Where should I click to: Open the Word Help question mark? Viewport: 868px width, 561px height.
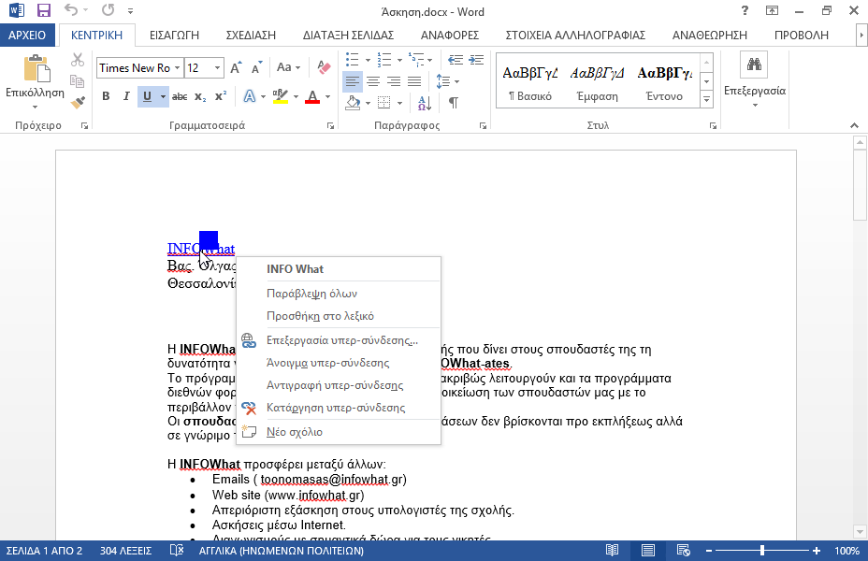tap(745, 10)
